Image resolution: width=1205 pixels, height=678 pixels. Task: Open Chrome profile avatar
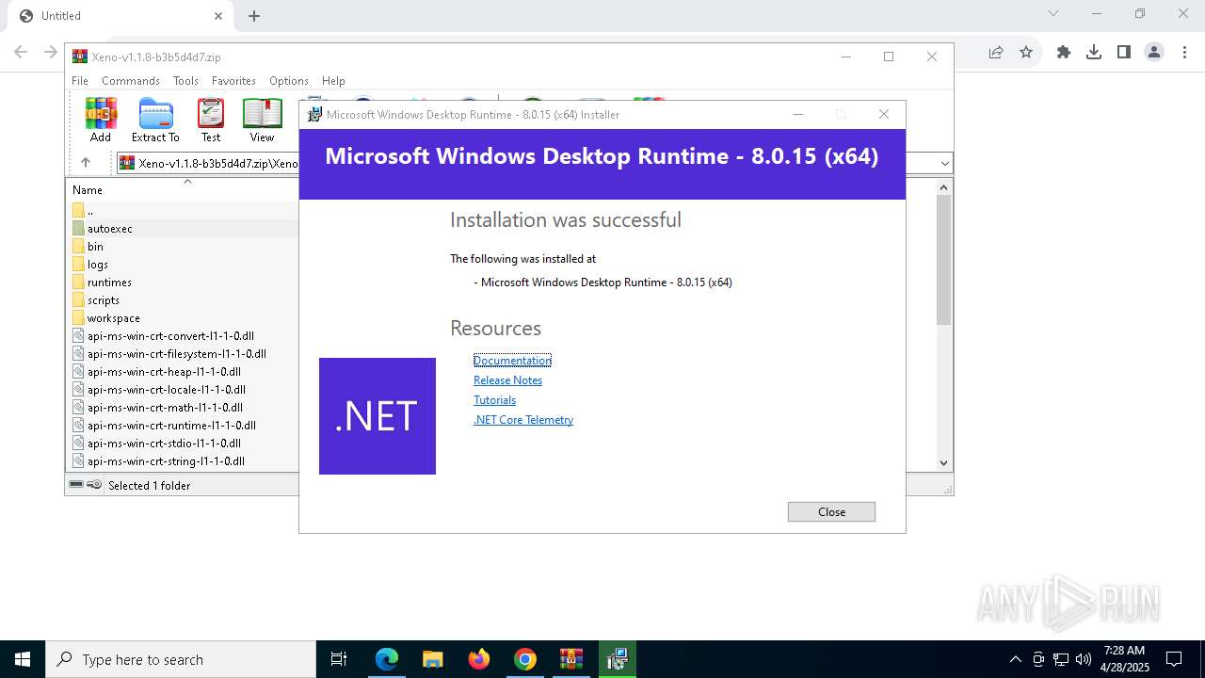point(1154,53)
